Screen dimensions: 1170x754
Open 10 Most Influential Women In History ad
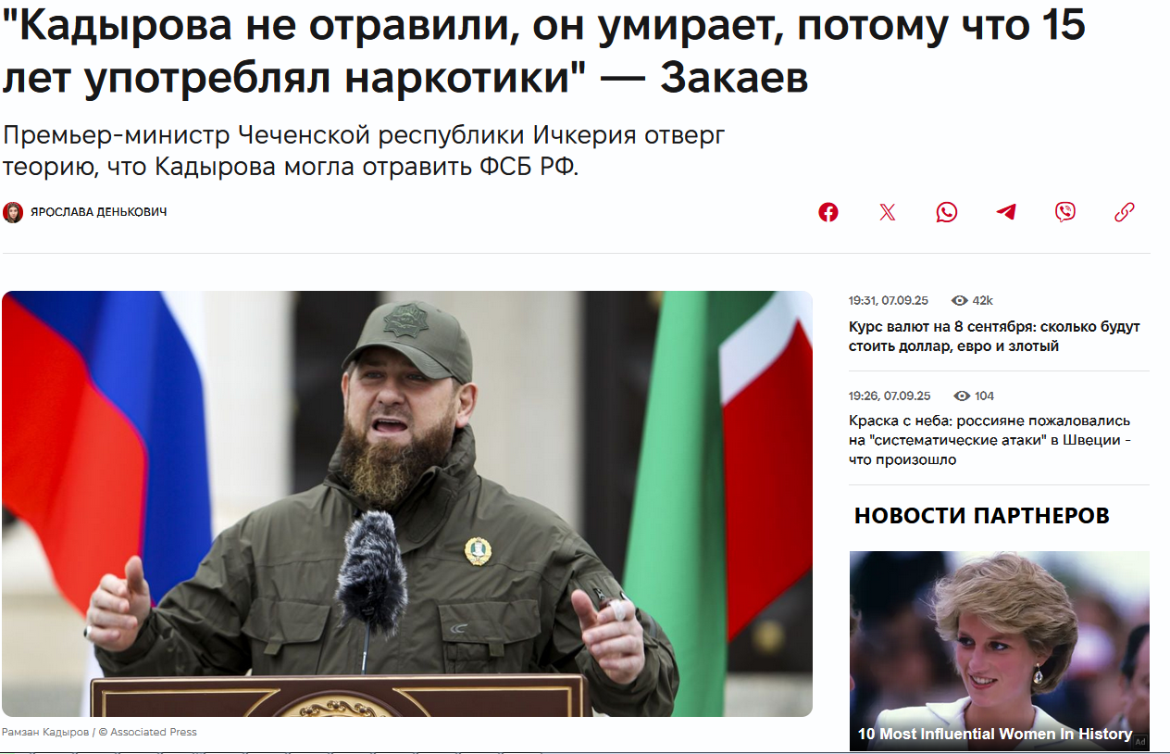pyautogui.click(x=1000, y=650)
